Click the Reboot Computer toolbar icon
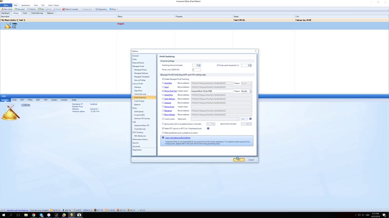389x218 pixels. [x=64, y=9]
